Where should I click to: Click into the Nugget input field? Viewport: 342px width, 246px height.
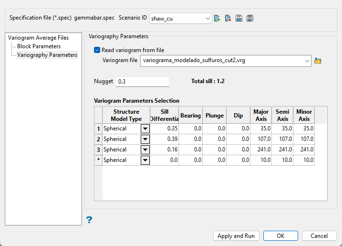(142, 82)
